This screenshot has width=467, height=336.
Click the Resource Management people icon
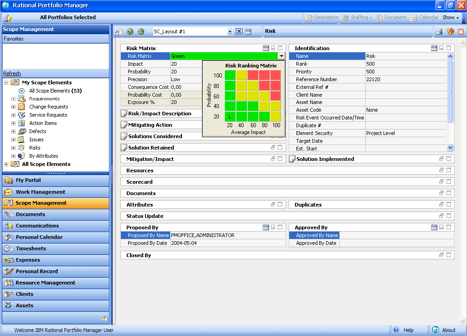9,283
